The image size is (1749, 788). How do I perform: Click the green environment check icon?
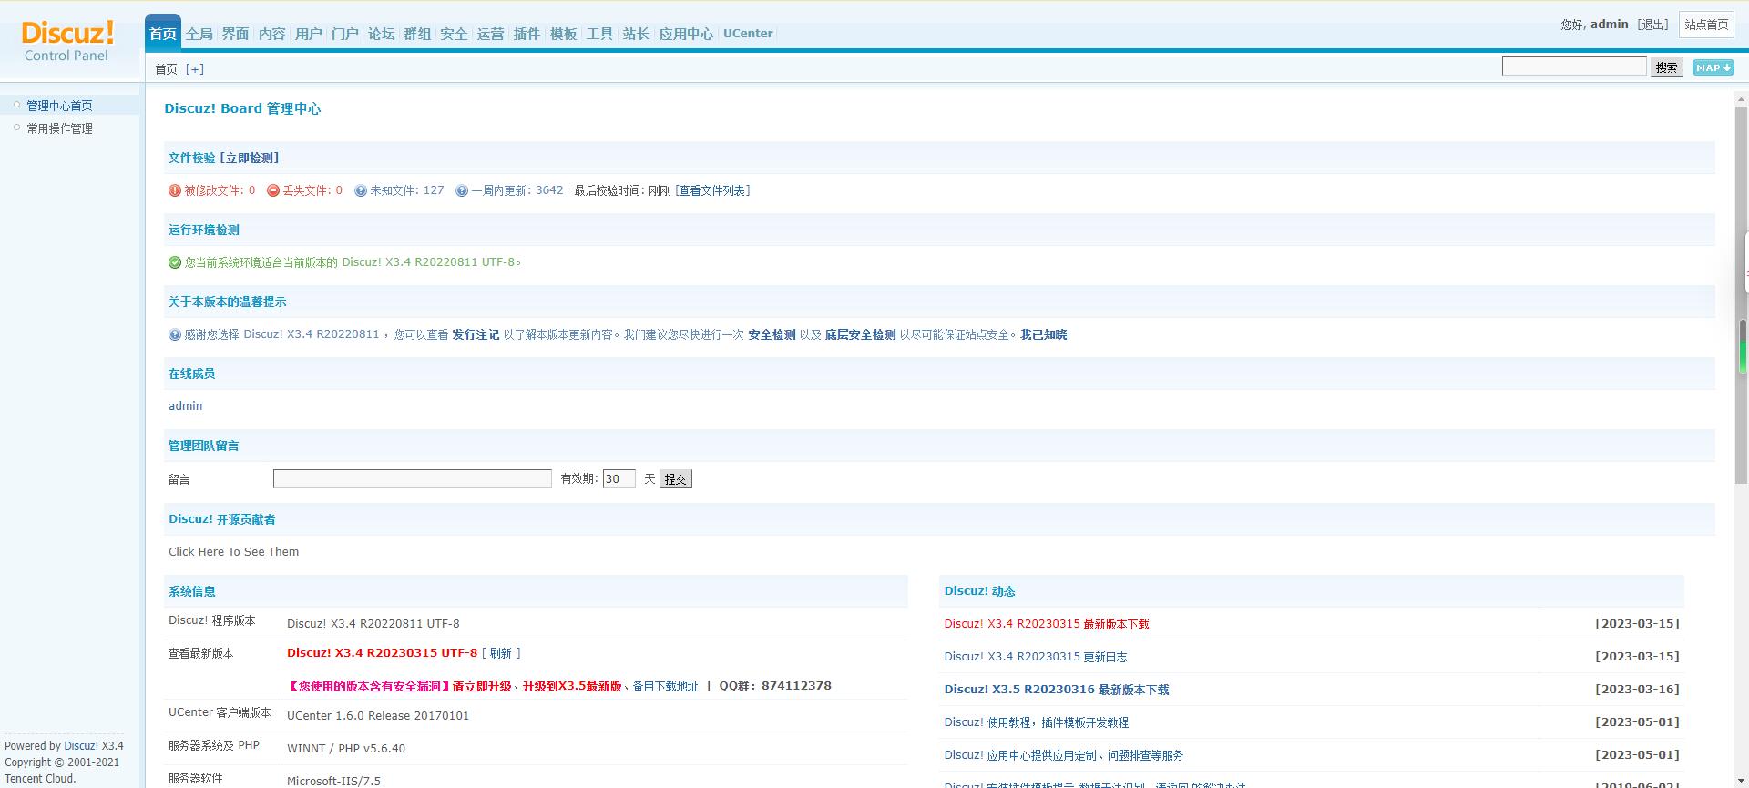point(175,262)
